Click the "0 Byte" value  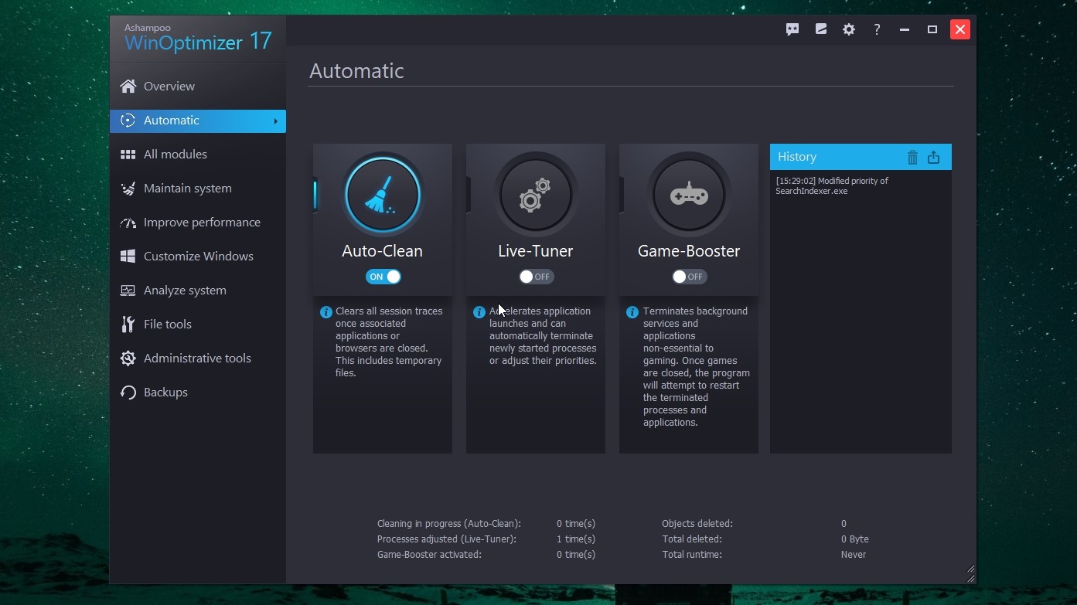tap(855, 539)
